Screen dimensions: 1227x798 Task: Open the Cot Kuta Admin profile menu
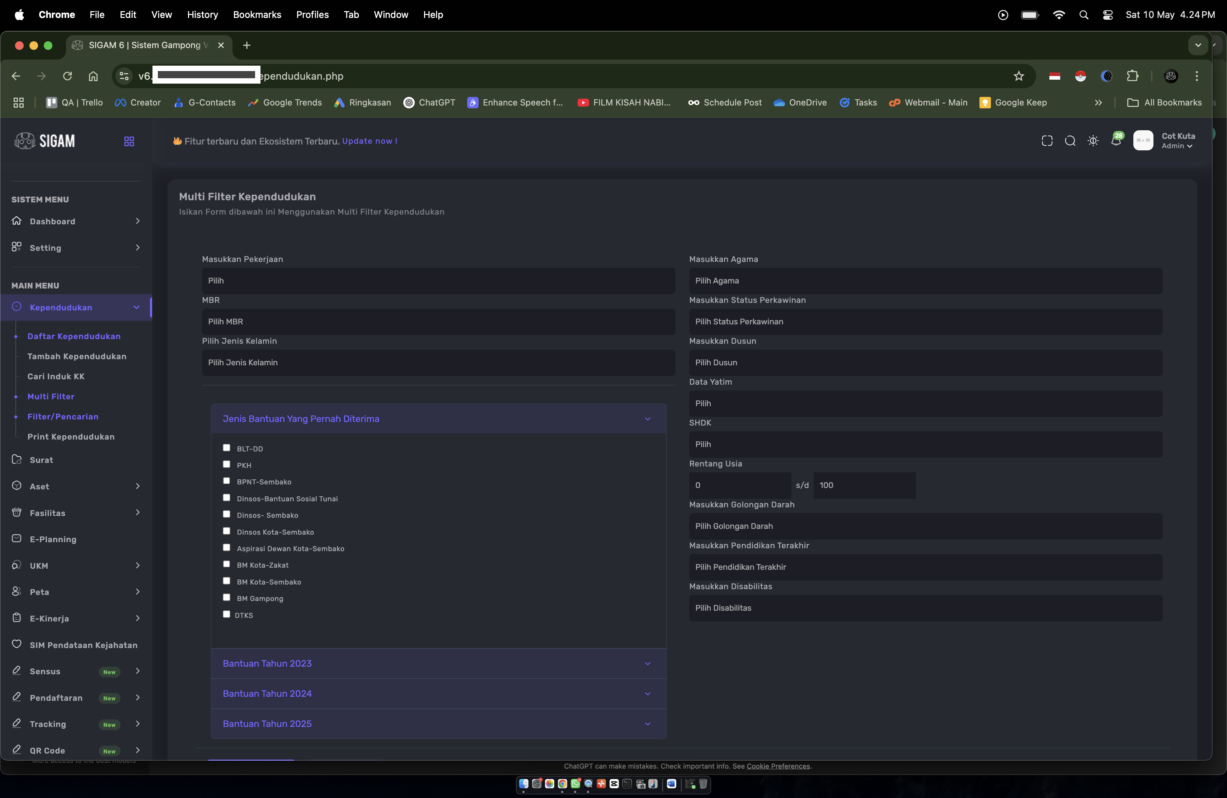tap(1177, 140)
